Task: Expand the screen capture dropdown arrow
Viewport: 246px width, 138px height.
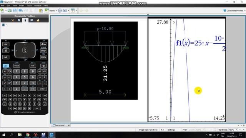Action: click(x=68, y=11)
